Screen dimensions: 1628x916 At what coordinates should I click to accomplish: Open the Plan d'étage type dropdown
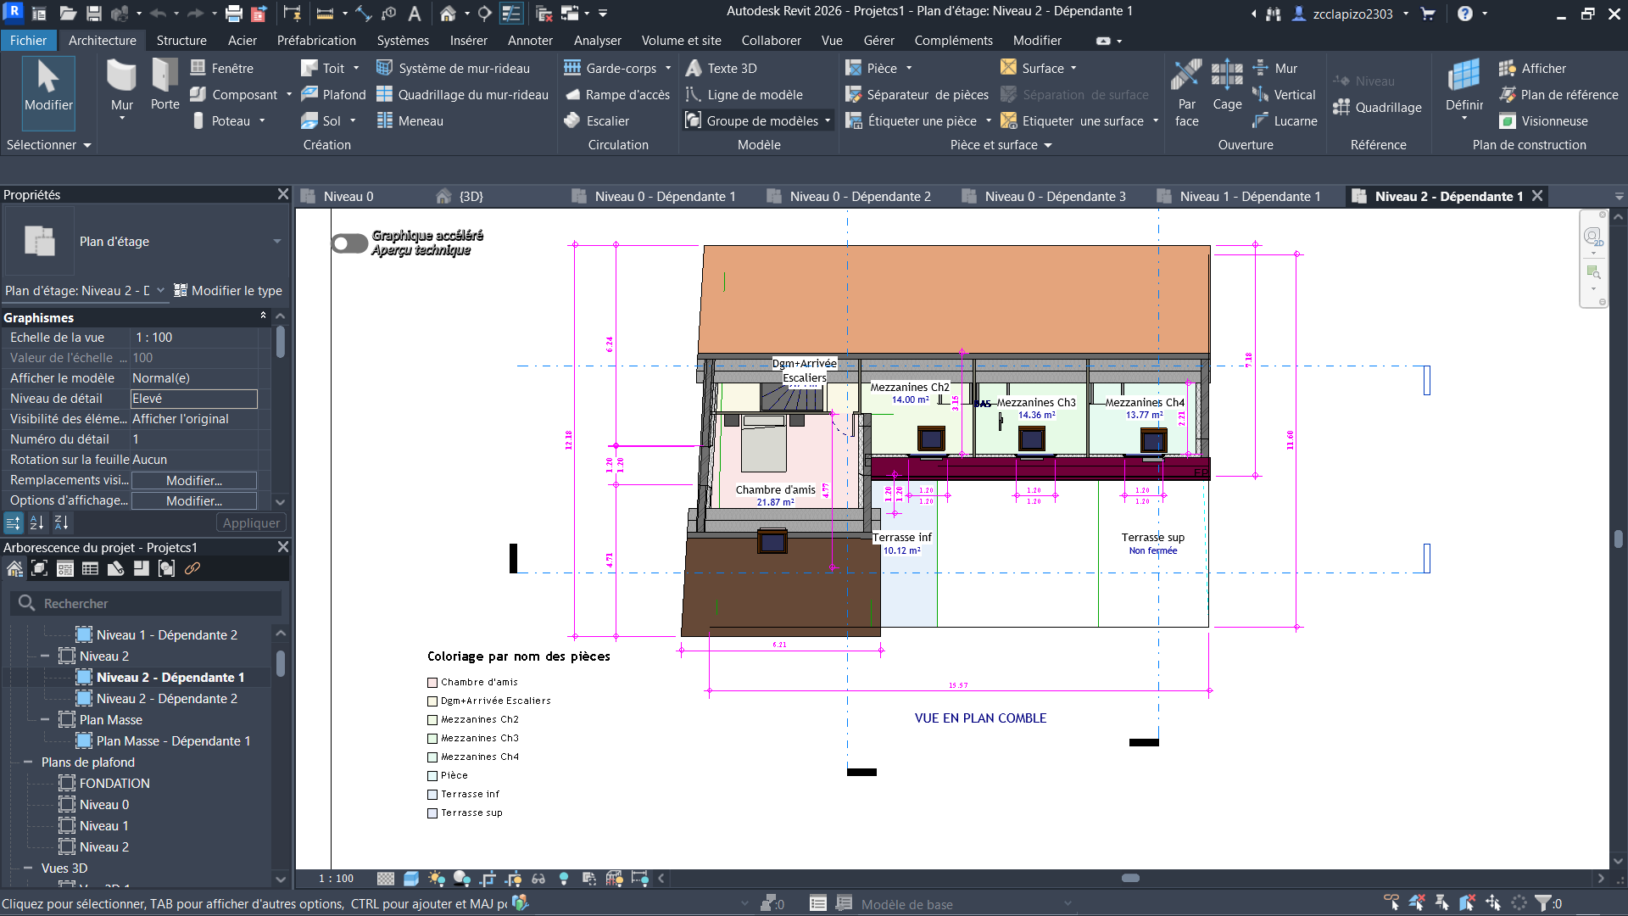coord(276,242)
